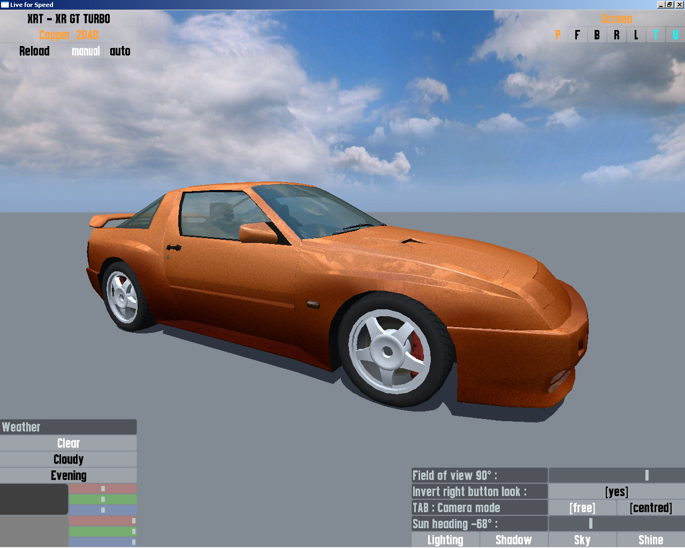Toggle the cyan U screen button
The image size is (685, 548).
675,35
